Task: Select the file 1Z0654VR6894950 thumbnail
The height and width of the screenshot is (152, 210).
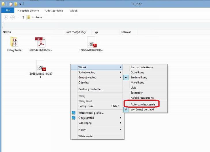Action: tap(91, 42)
